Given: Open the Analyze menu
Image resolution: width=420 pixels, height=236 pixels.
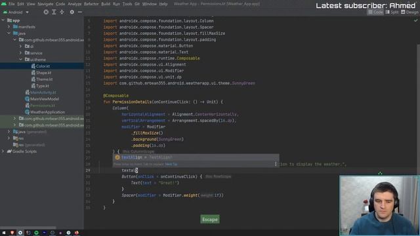Looking at the screenshot, I should 74,4.
